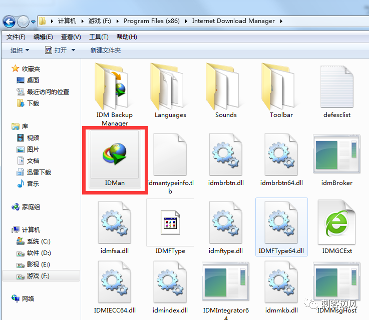Image resolution: width=369 pixels, height=320 pixels.
Task: Select the idmbrbtn.dll file
Action: [226, 159]
